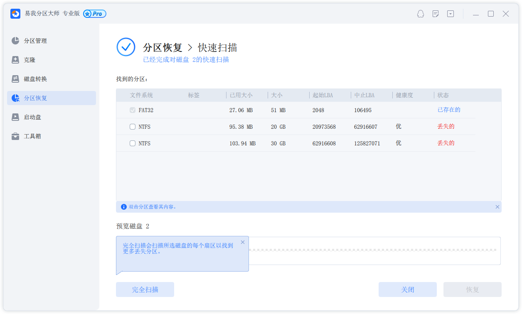Screen dimensions: 522x314
Task: Click the disk 2 preview bar
Action: point(374,250)
